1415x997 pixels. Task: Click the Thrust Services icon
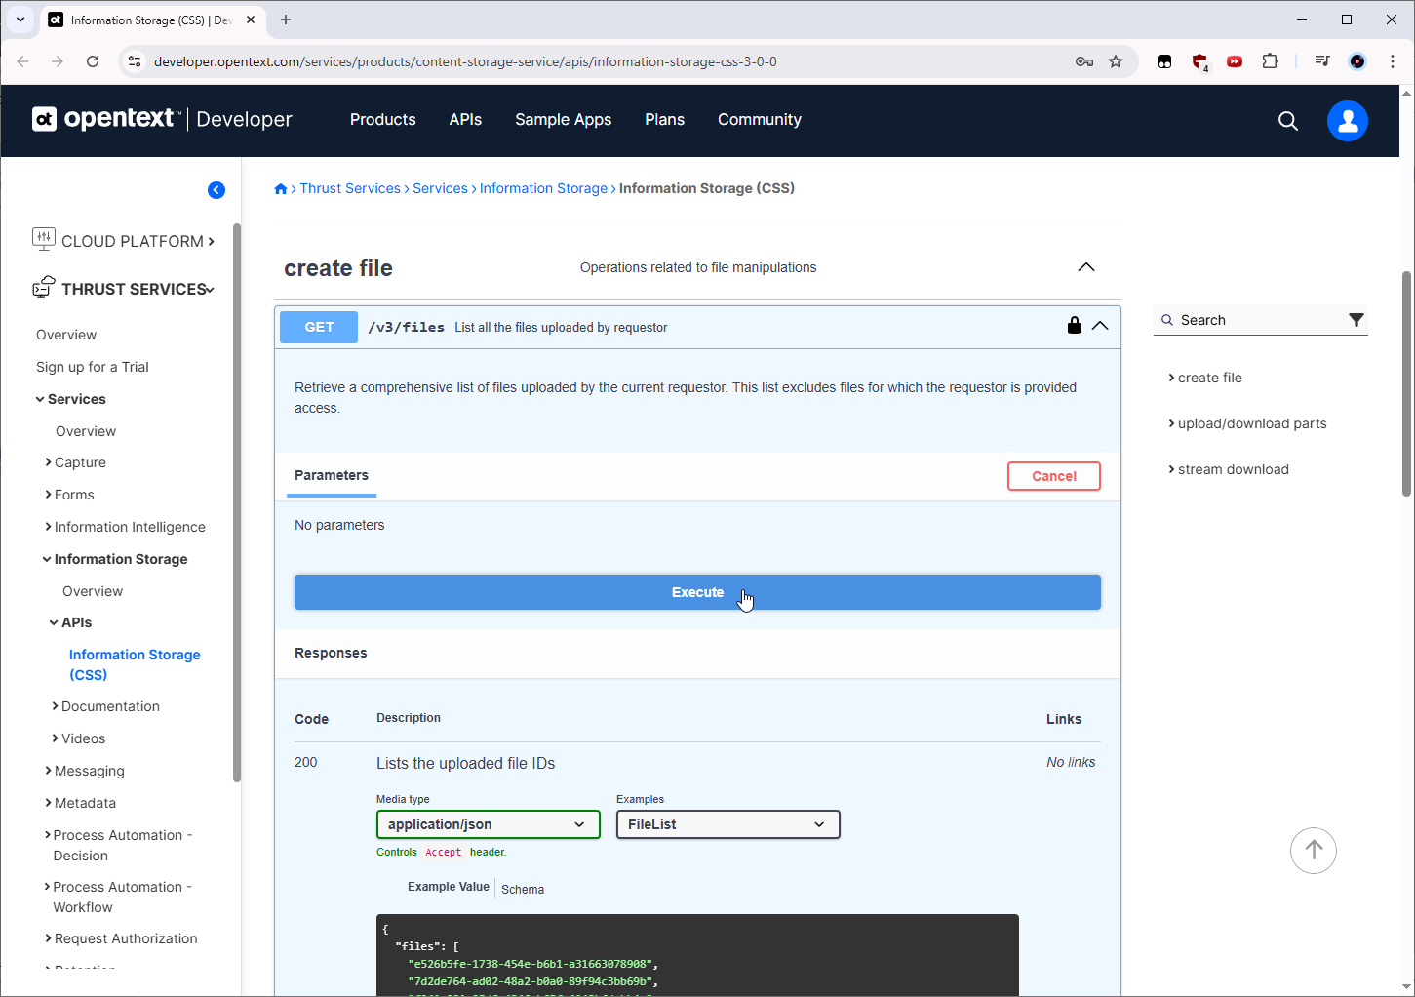[44, 287]
